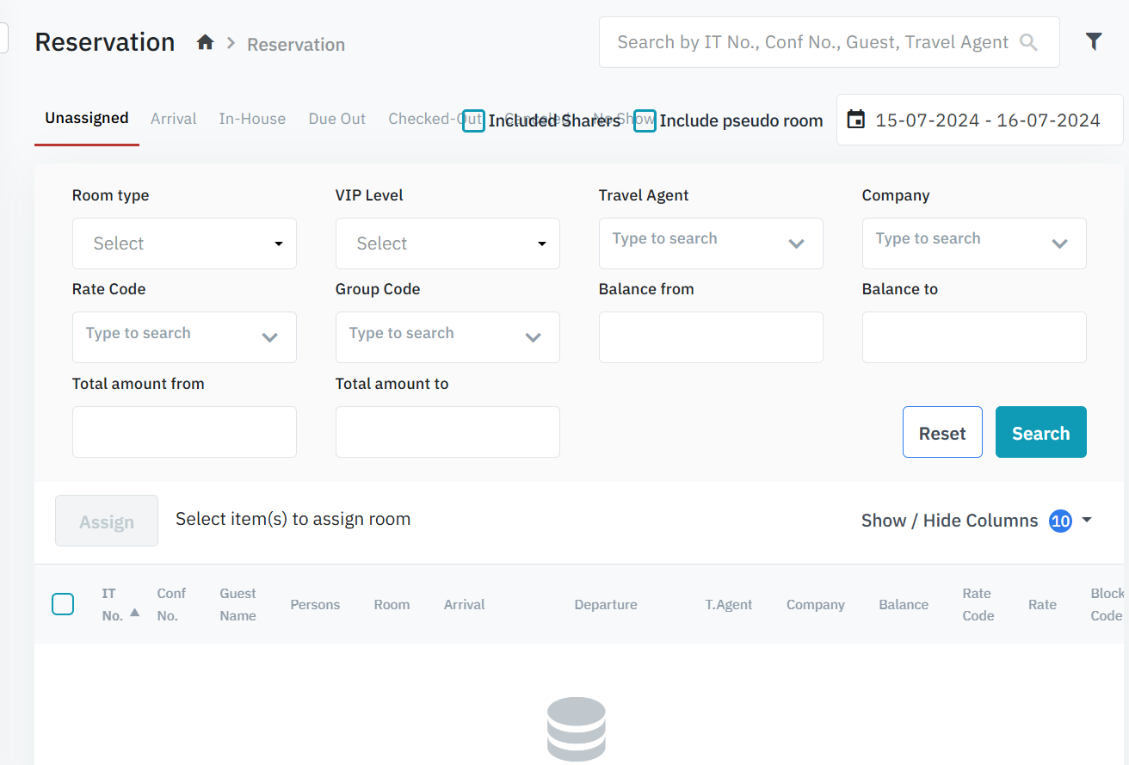Screen dimensions: 1129x765
Task: Check the select-all checkbox in table header
Action: coord(63,604)
